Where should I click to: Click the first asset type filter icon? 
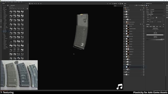10,9
